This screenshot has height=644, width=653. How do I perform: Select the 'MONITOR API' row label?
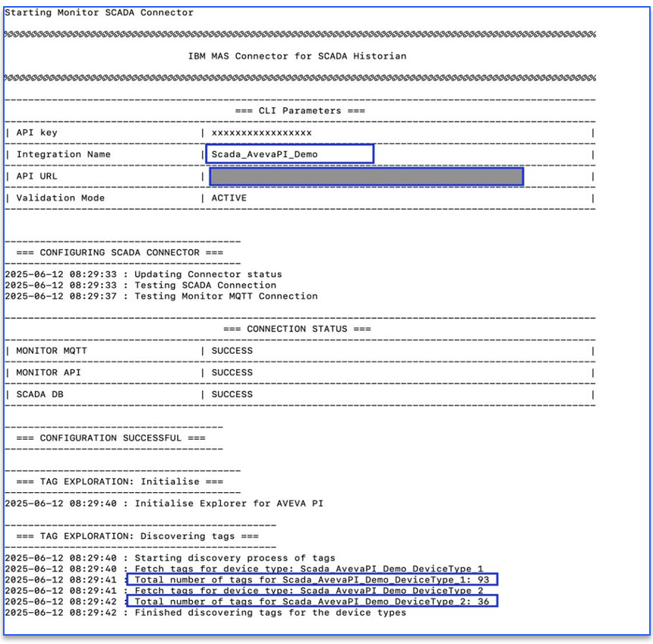(49, 372)
